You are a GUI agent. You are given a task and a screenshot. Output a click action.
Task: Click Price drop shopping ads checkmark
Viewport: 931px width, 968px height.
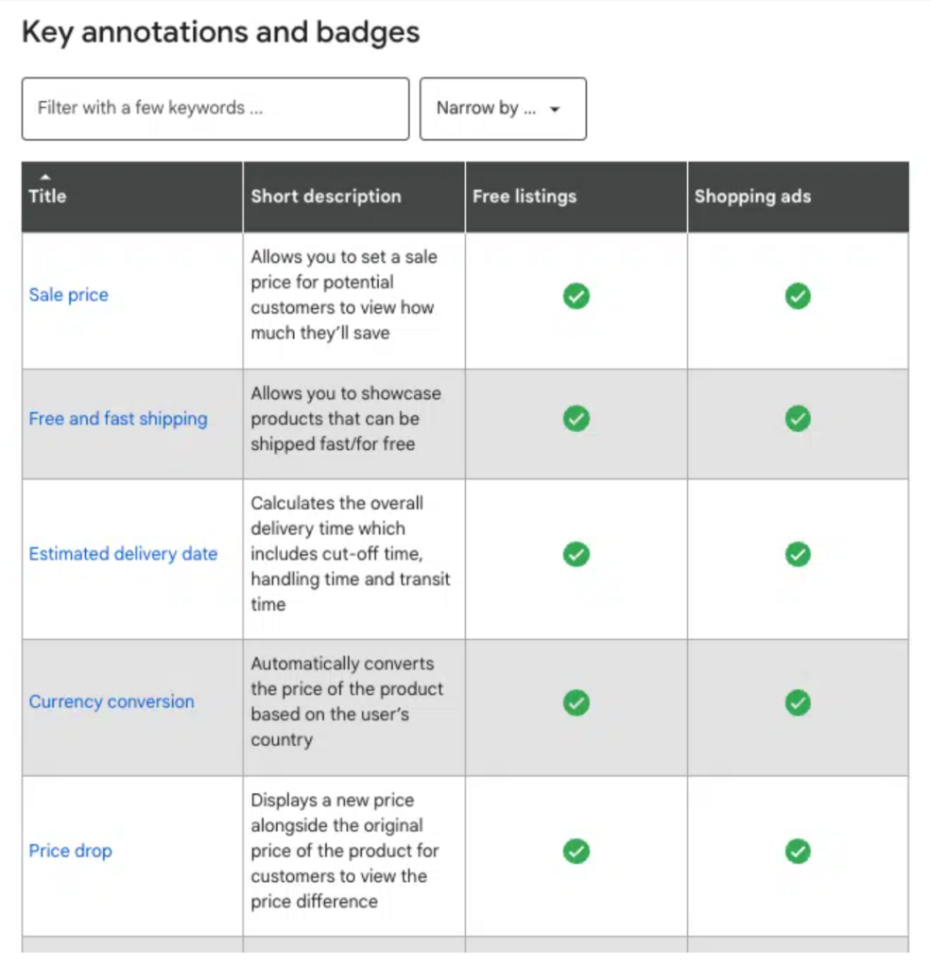click(798, 851)
